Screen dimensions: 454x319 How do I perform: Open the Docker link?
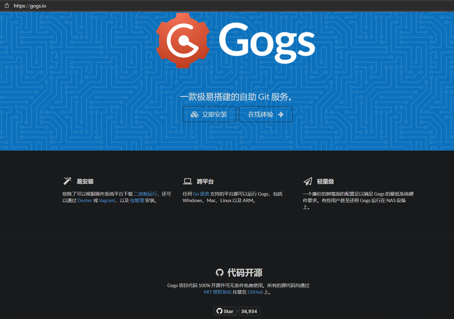point(85,201)
